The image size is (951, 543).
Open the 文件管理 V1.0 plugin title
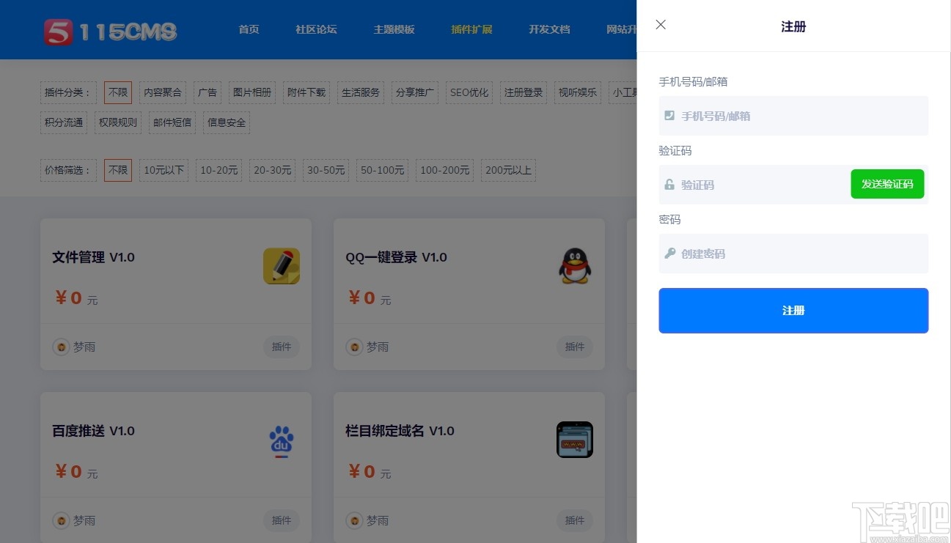click(93, 257)
